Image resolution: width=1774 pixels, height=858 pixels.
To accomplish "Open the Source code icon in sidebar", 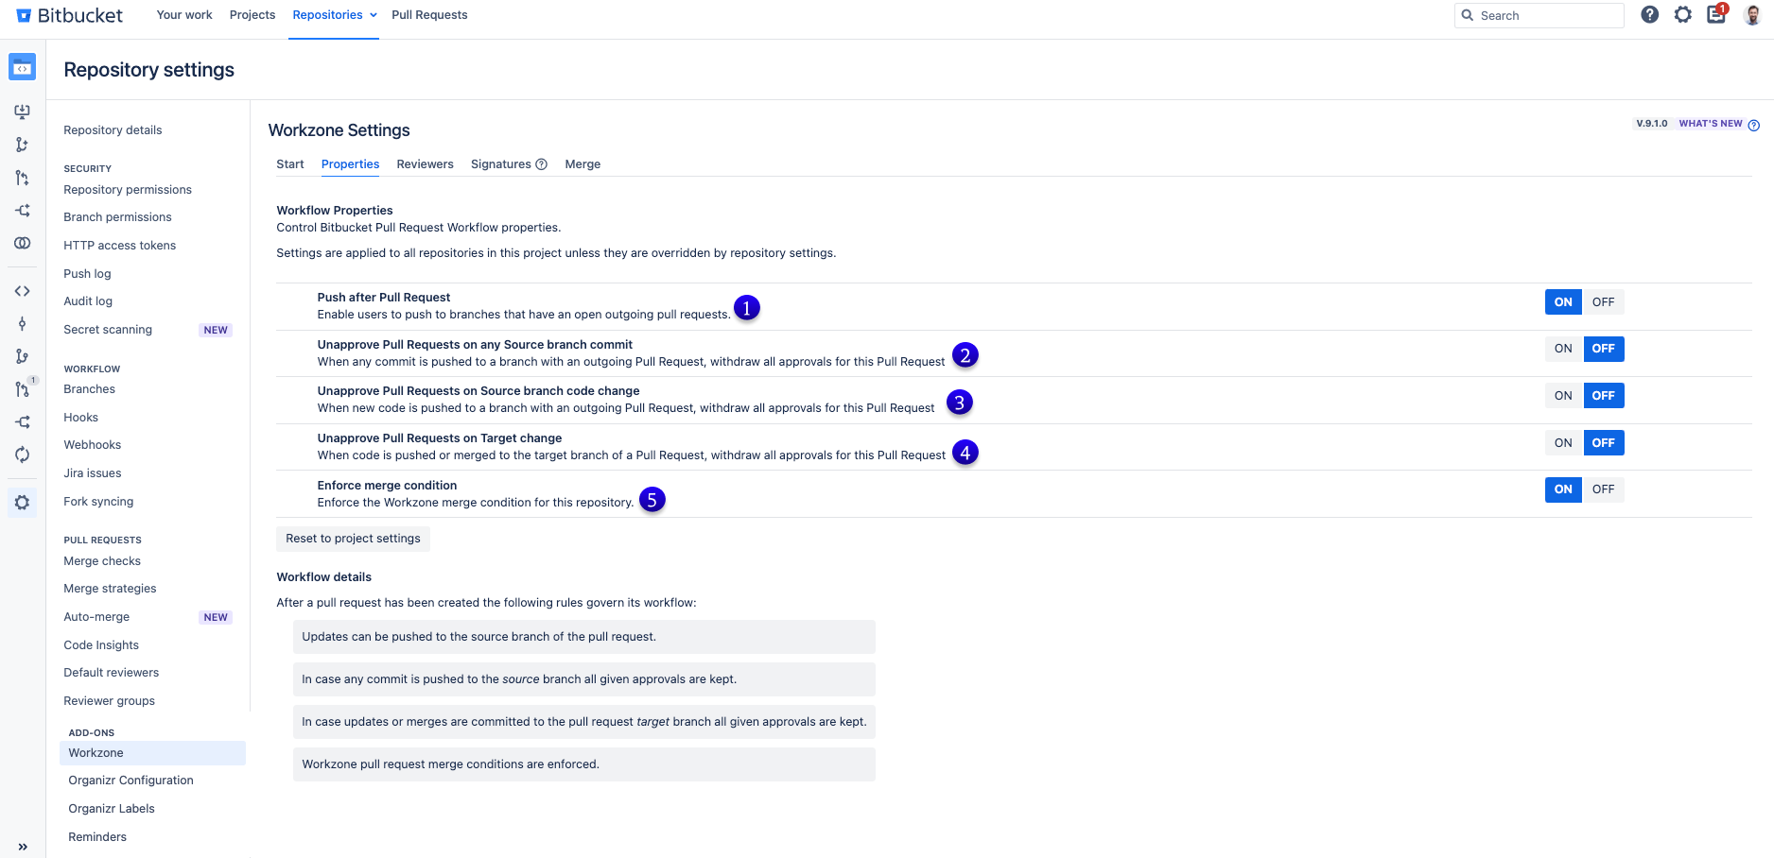I will pos(22,291).
